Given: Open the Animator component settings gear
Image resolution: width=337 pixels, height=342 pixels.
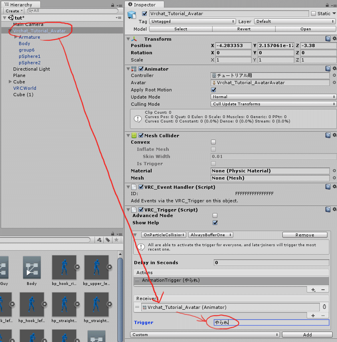Looking at the screenshot, I should [335, 69].
